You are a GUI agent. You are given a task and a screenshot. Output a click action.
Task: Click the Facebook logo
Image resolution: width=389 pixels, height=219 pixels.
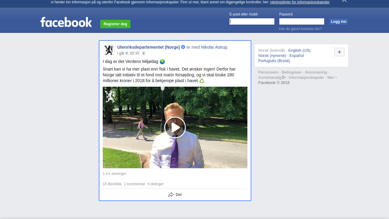[66, 22]
